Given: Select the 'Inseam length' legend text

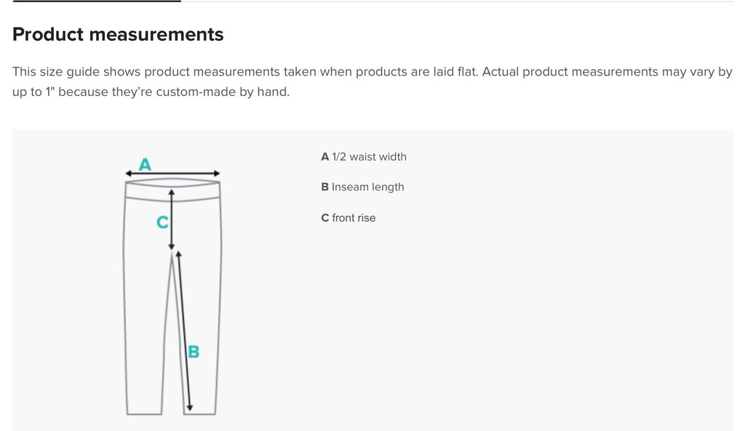Looking at the screenshot, I should pyautogui.click(x=367, y=187).
